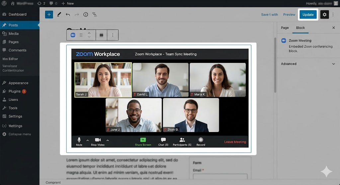Open Plugins in the admin sidebar
340x185 pixels.
pyautogui.click(x=15, y=91)
